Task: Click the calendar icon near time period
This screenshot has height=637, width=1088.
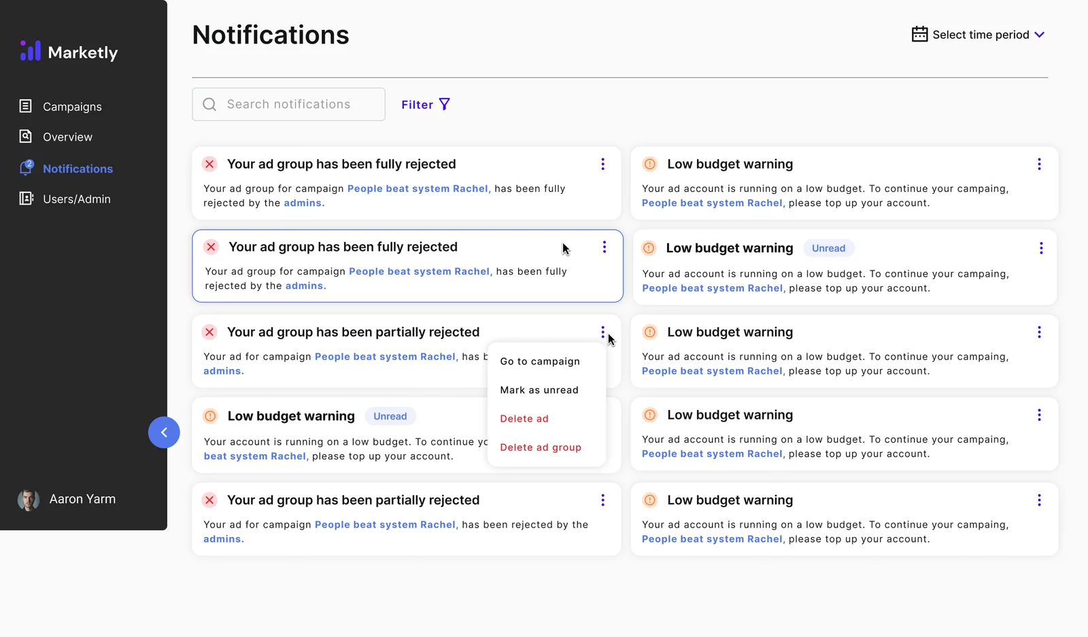Action: [x=919, y=34]
